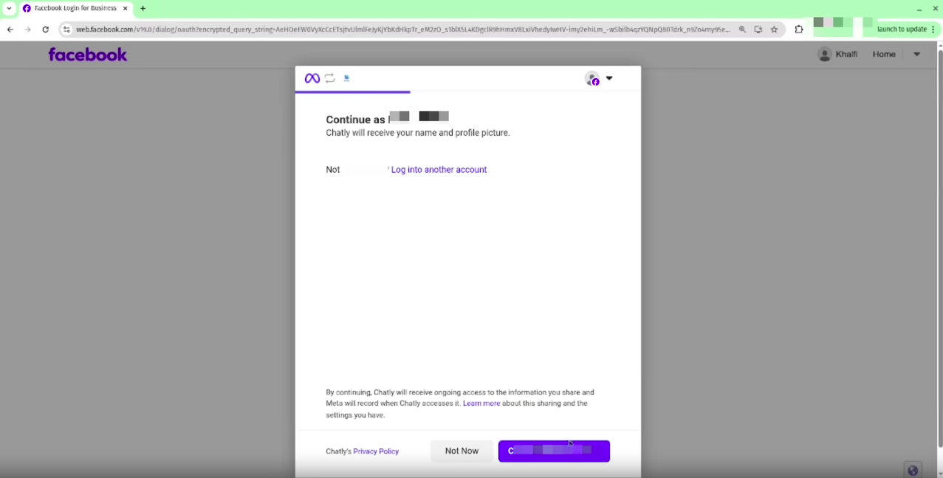Click the Khalfi name in the header
Screen dimensions: 943x478
click(846, 54)
